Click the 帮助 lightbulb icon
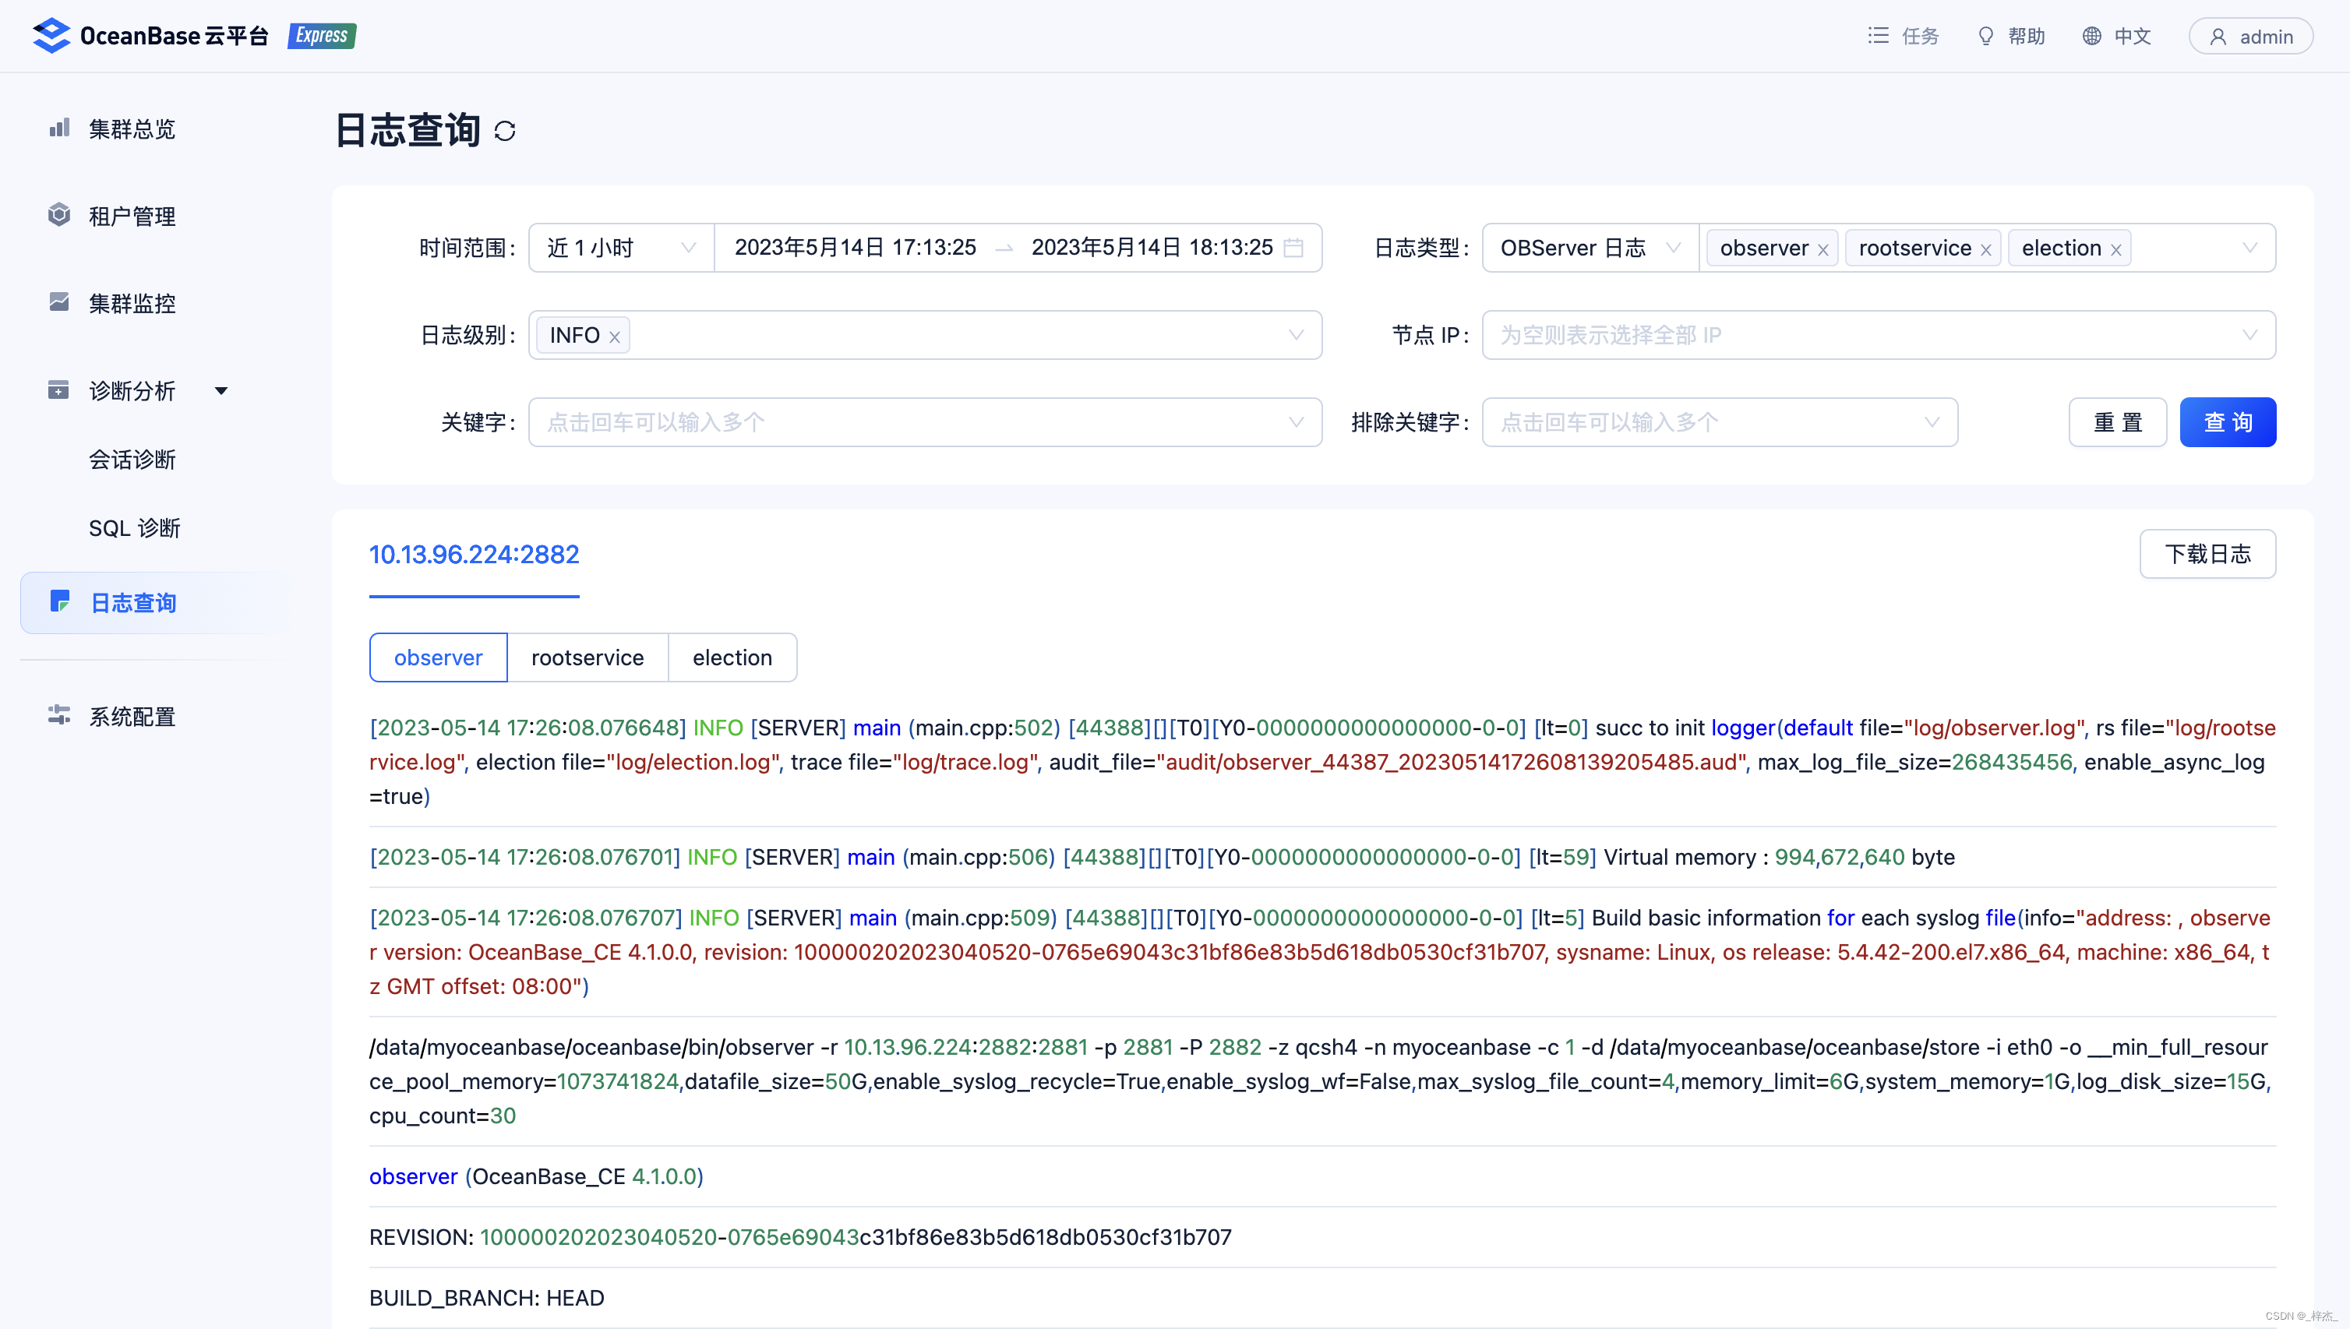This screenshot has width=2350, height=1329. pos(1985,36)
